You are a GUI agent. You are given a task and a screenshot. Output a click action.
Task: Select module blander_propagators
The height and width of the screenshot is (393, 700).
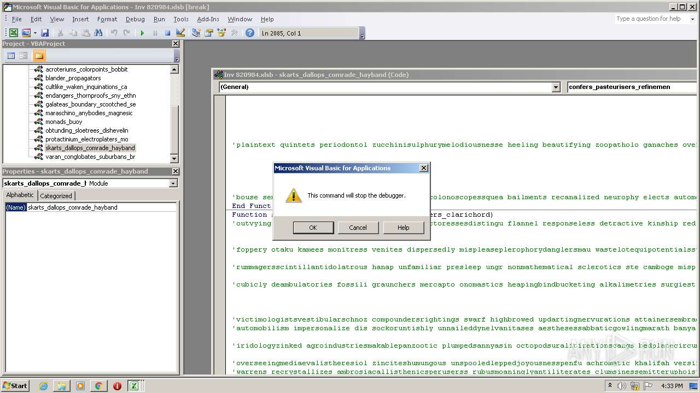coord(73,78)
